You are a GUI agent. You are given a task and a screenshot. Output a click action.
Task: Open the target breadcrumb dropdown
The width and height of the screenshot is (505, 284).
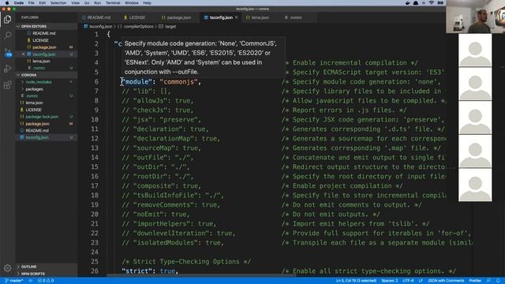tap(170, 26)
